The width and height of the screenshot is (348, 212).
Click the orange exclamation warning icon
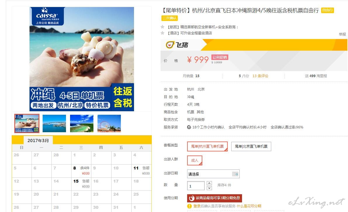point(189,206)
